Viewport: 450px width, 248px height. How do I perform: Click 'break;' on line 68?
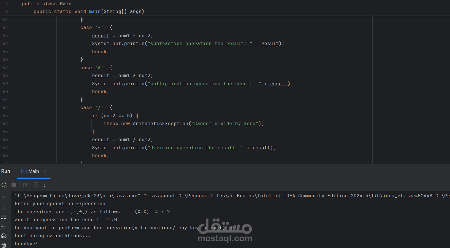pos(100,156)
